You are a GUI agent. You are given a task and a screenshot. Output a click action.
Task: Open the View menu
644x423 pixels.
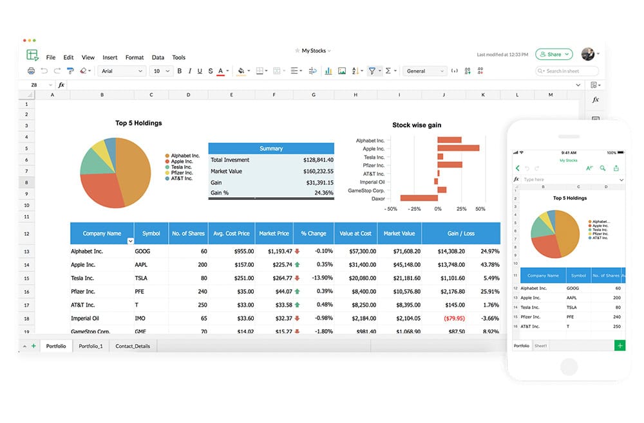coord(88,57)
